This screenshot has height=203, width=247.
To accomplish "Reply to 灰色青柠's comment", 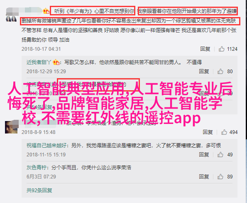I will tap(204, 177).
